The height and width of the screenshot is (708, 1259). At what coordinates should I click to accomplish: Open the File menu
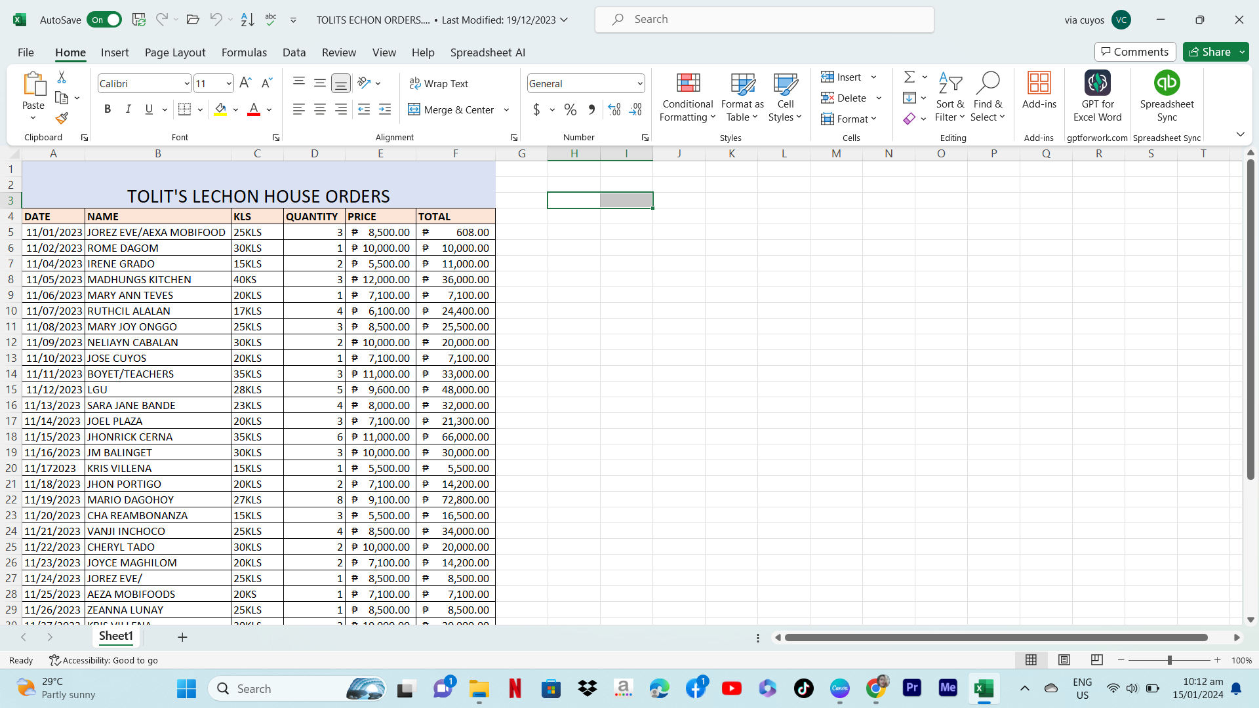pos(26,52)
